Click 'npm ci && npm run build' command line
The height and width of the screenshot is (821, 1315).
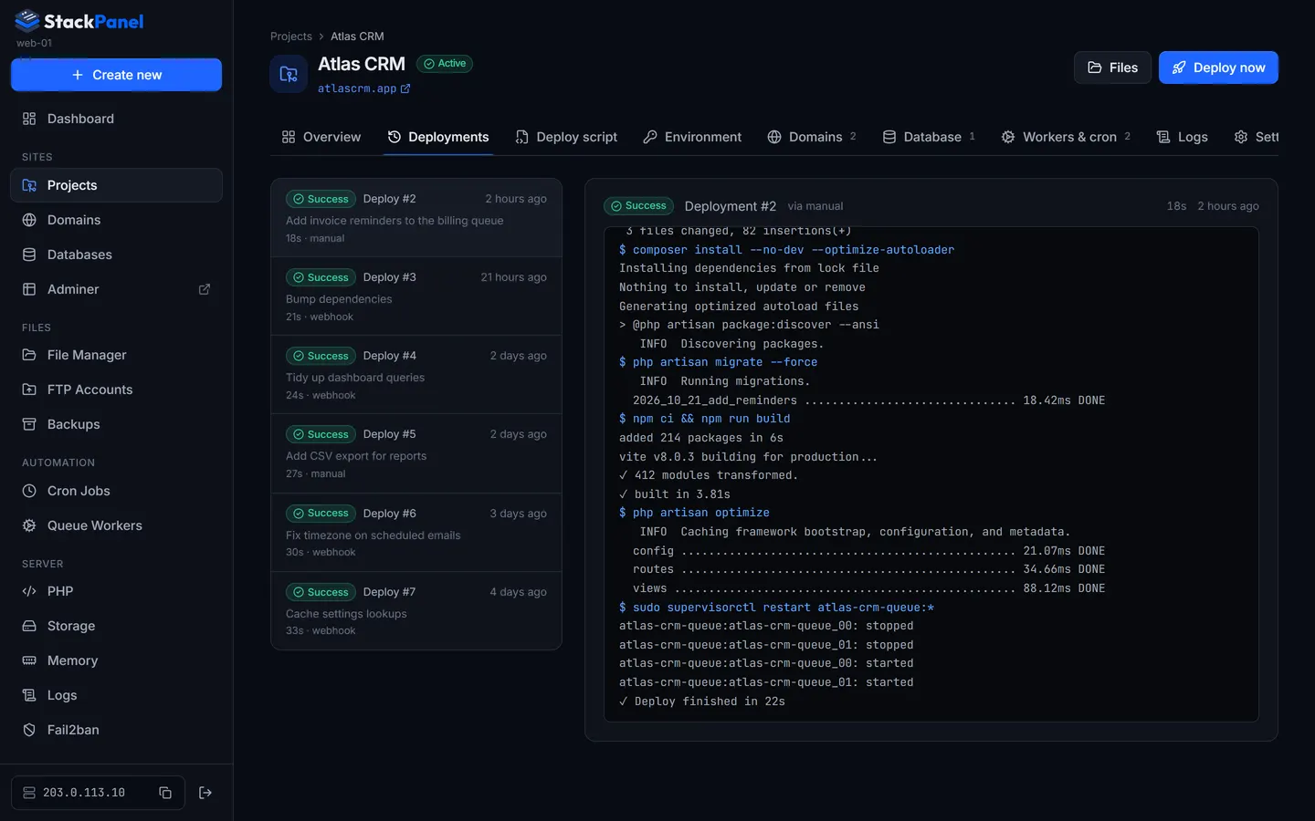704,419
